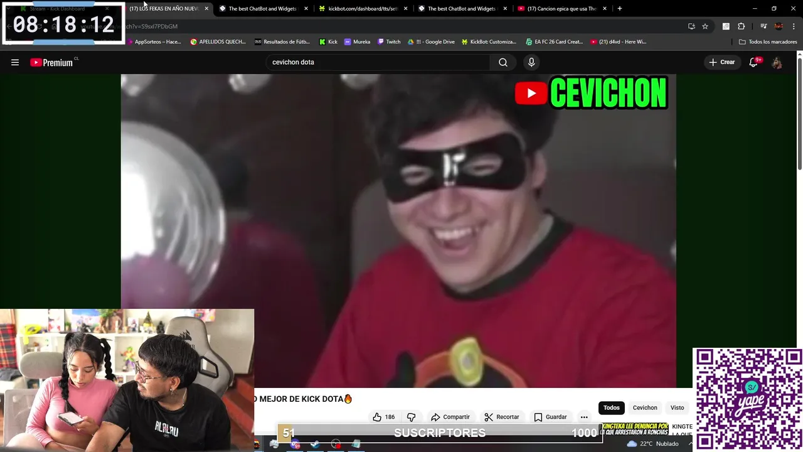Open YouTube notifications bell
Viewport: 803px width, 452px height.
click(753, 62)
